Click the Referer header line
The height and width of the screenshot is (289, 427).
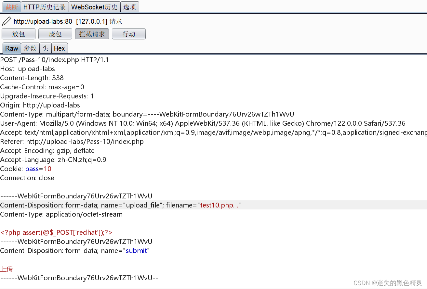tap(72, 142)
